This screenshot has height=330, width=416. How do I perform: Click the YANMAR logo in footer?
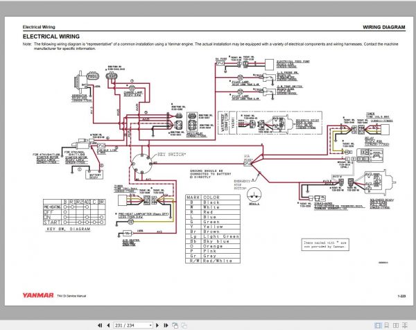coord(38,295)
